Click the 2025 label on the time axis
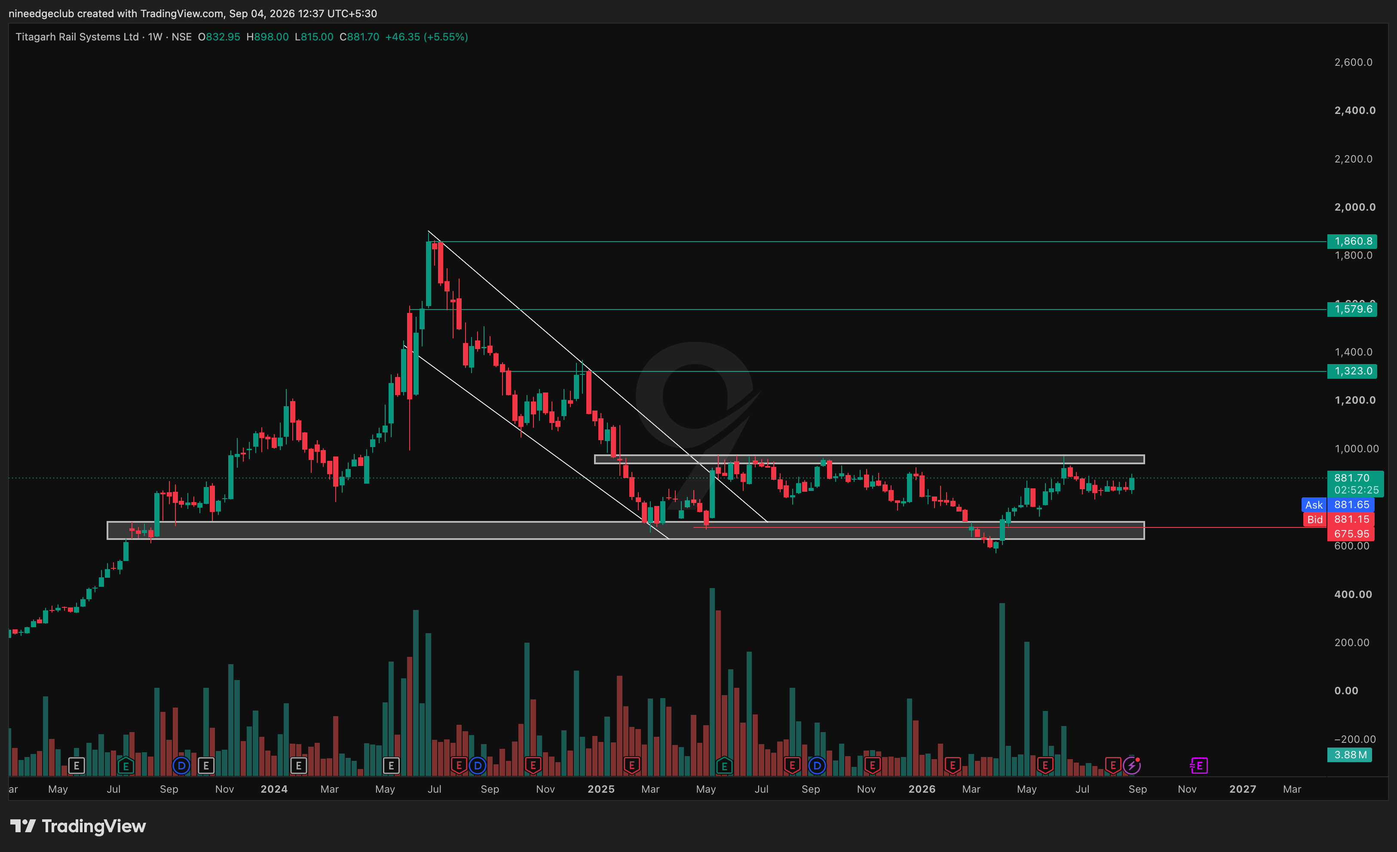The width and height of the screenshot is (1397, 852). click(601, 789)
